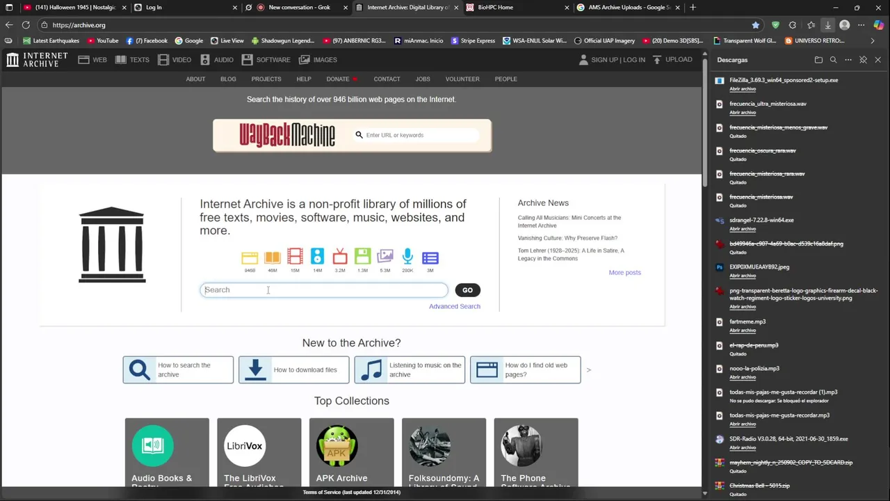Toggle the browser downloads toolbar button
This screenshot has height=501, width=890.
pyautogui.click(x=827, y=25)
